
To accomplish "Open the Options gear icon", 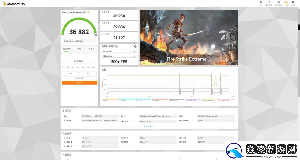I will pyautogui.click(x=293, y=3).
